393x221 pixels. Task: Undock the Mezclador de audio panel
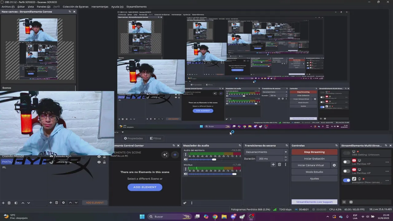pos(240,145)
